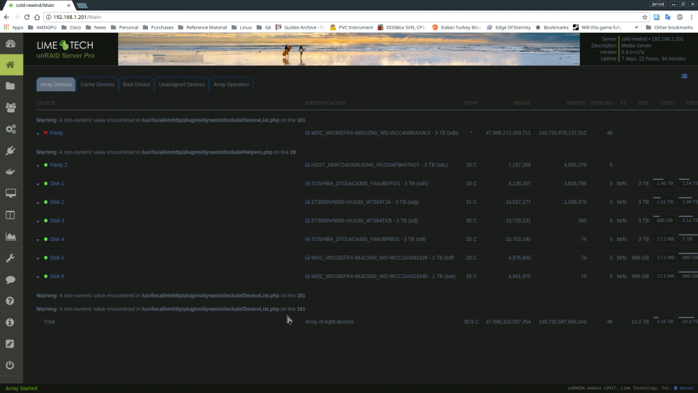This screenshot has height=393, width=698.
Task: Click the beach surfers banner image
Action: (348, 49)
